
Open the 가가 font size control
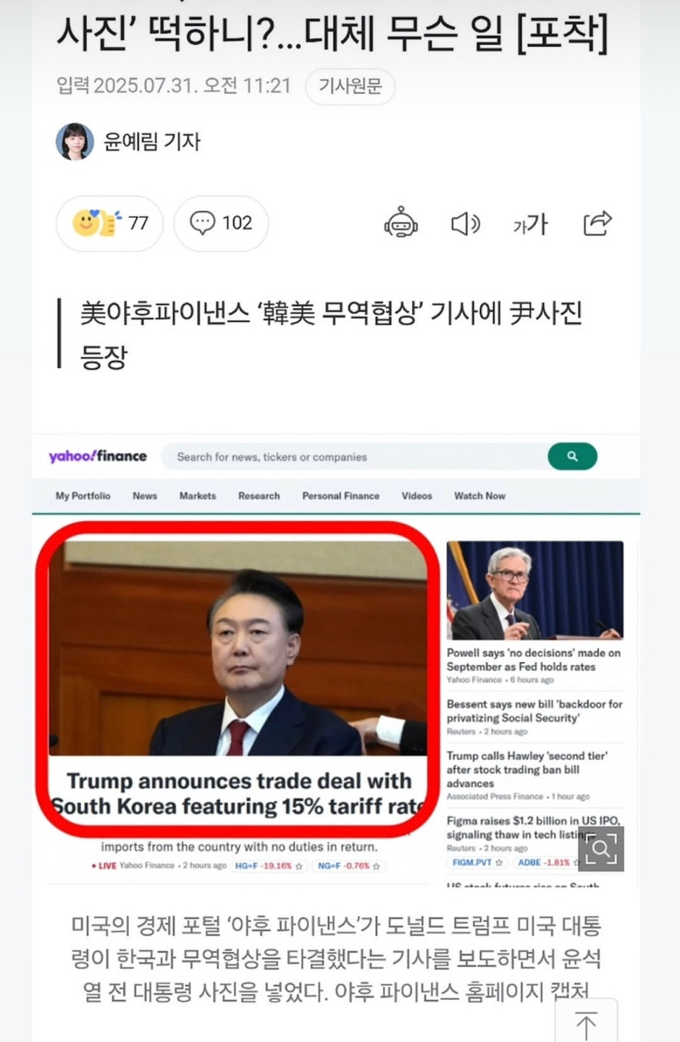(x=530, y=224)
